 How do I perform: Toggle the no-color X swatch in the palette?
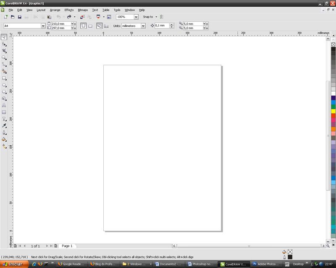(333, 44)
